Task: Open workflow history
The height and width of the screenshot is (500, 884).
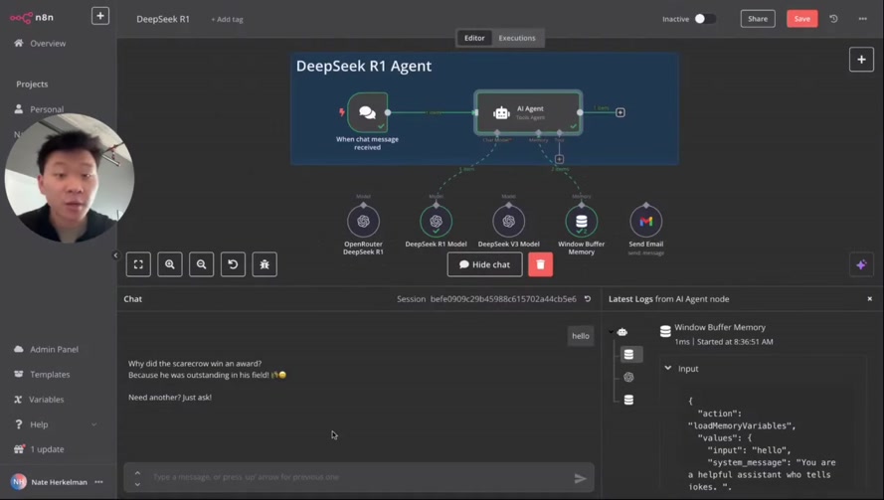Action: pos(833,19)
